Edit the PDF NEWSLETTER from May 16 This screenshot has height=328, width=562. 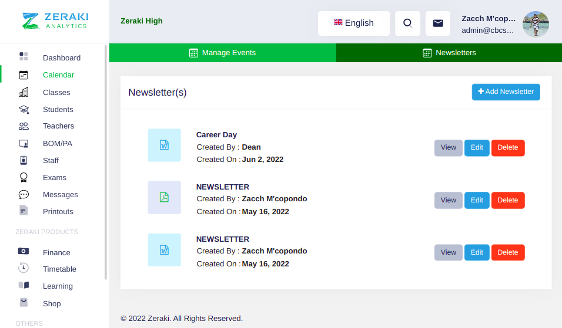(x=477, y=200)
